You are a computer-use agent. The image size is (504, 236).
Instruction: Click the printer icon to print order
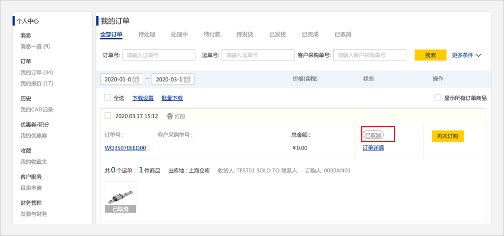point(170,116)
